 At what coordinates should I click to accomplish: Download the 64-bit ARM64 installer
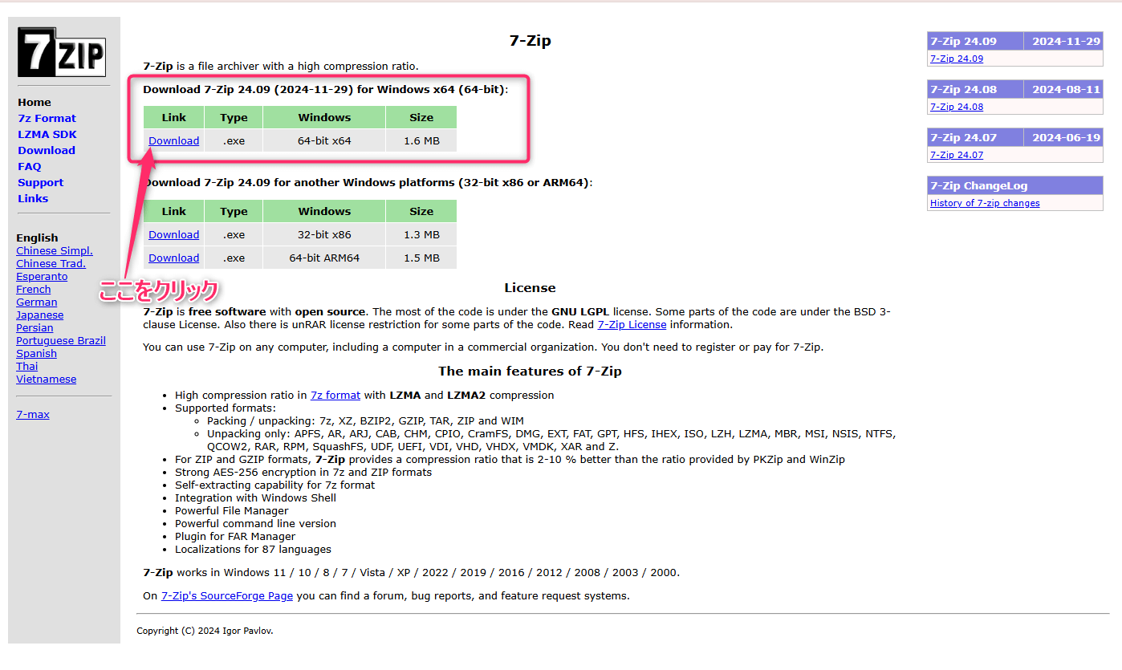coord(173,258)
